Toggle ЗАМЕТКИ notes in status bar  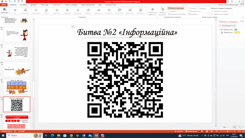(179, 131)
